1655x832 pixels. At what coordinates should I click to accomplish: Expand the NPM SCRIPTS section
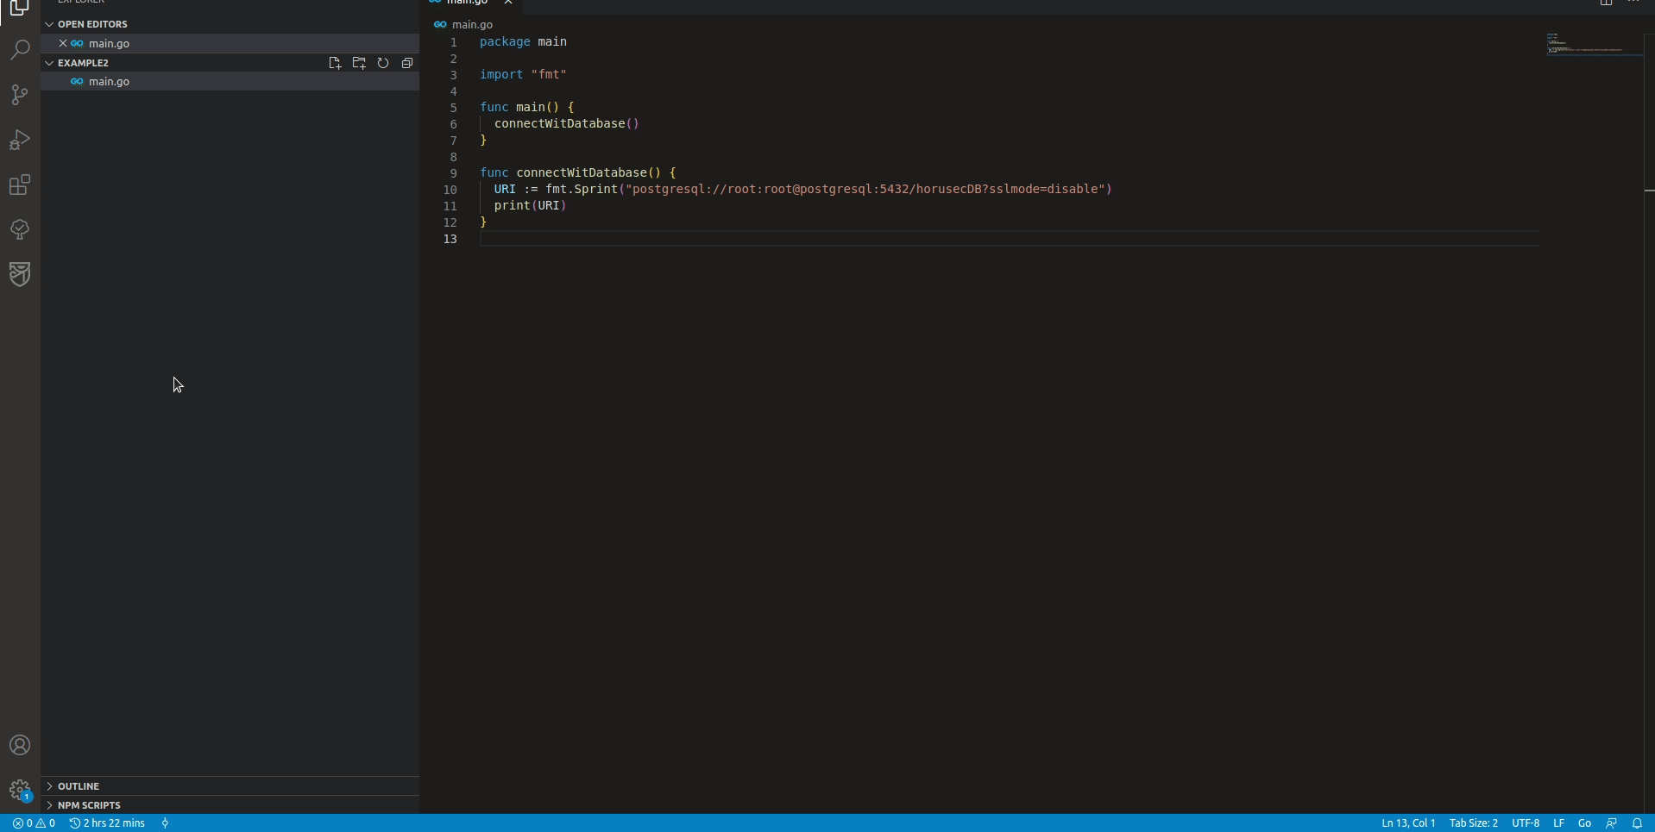tap(230, 805)
